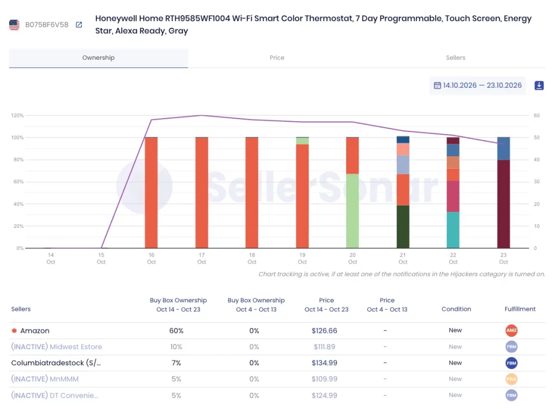The image size is (552, 409).
Task: Download the chart data with download icon
Action: pyautogui.click(x=539, y=86)
